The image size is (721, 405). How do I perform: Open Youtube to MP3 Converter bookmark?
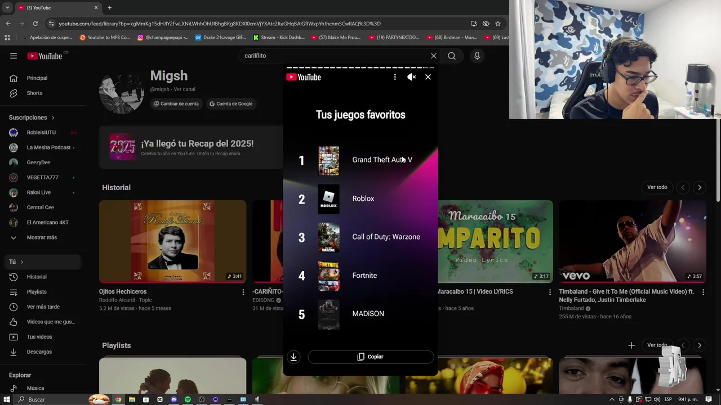[105, 38]
